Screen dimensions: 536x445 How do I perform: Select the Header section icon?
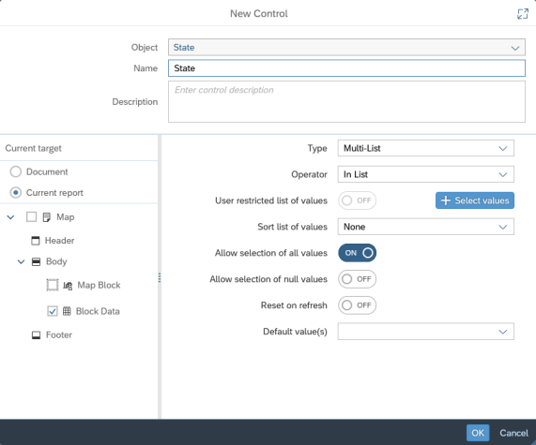(36, 241)
